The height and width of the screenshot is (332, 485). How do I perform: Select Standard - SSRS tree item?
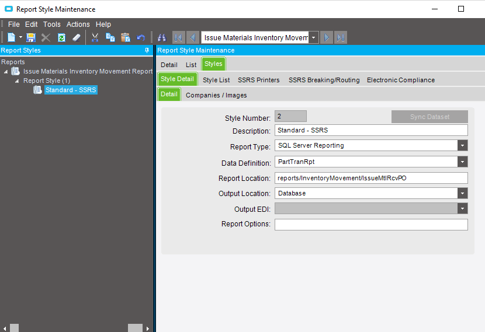click(71, 90)
